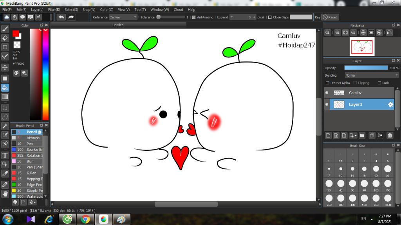Duplicate the layer icon
This screenshot has width=401, height=225.
pyautogui.click(x=372, y=136)
